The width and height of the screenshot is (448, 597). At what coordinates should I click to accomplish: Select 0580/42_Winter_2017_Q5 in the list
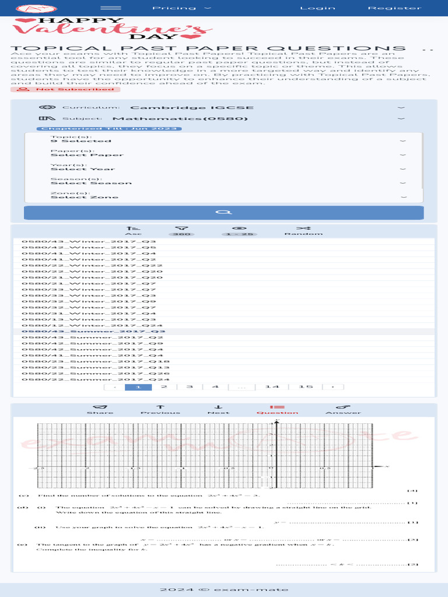[224, 247]
